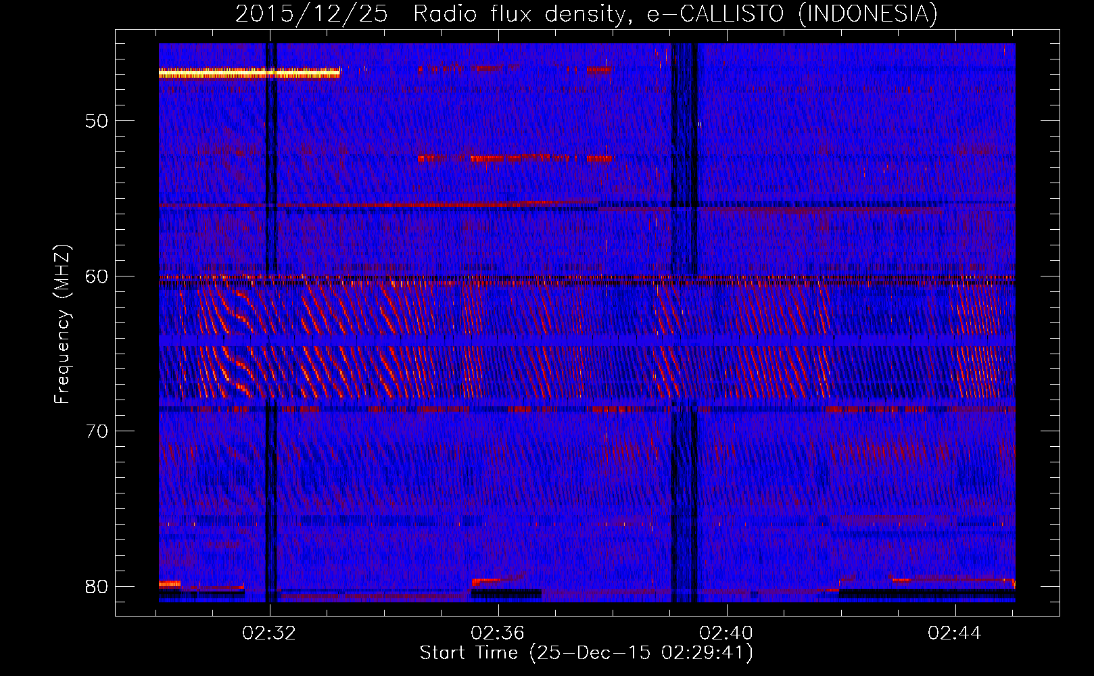Click the 60 MHz tick label
The image size is (1094, 676).
click(97, 276)
